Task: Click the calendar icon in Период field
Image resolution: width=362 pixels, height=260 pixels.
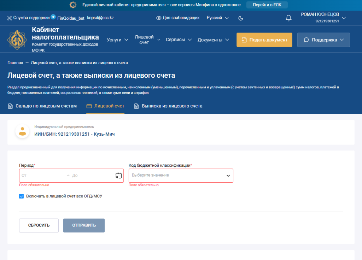Action: [x=118, y=176]
